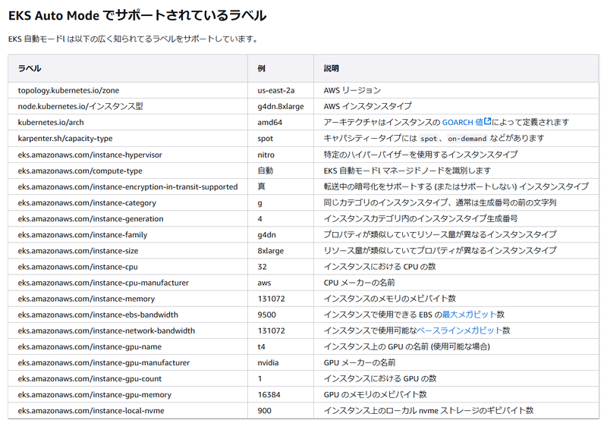This screenshot has height=423, width=607.
Task: Click the インスタンスにおける CPU の数 description
Action: point(380,267)
